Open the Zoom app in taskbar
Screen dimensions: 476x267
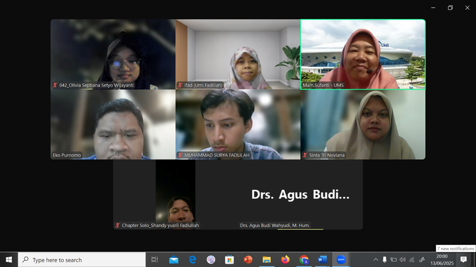[x=341, y=259]
